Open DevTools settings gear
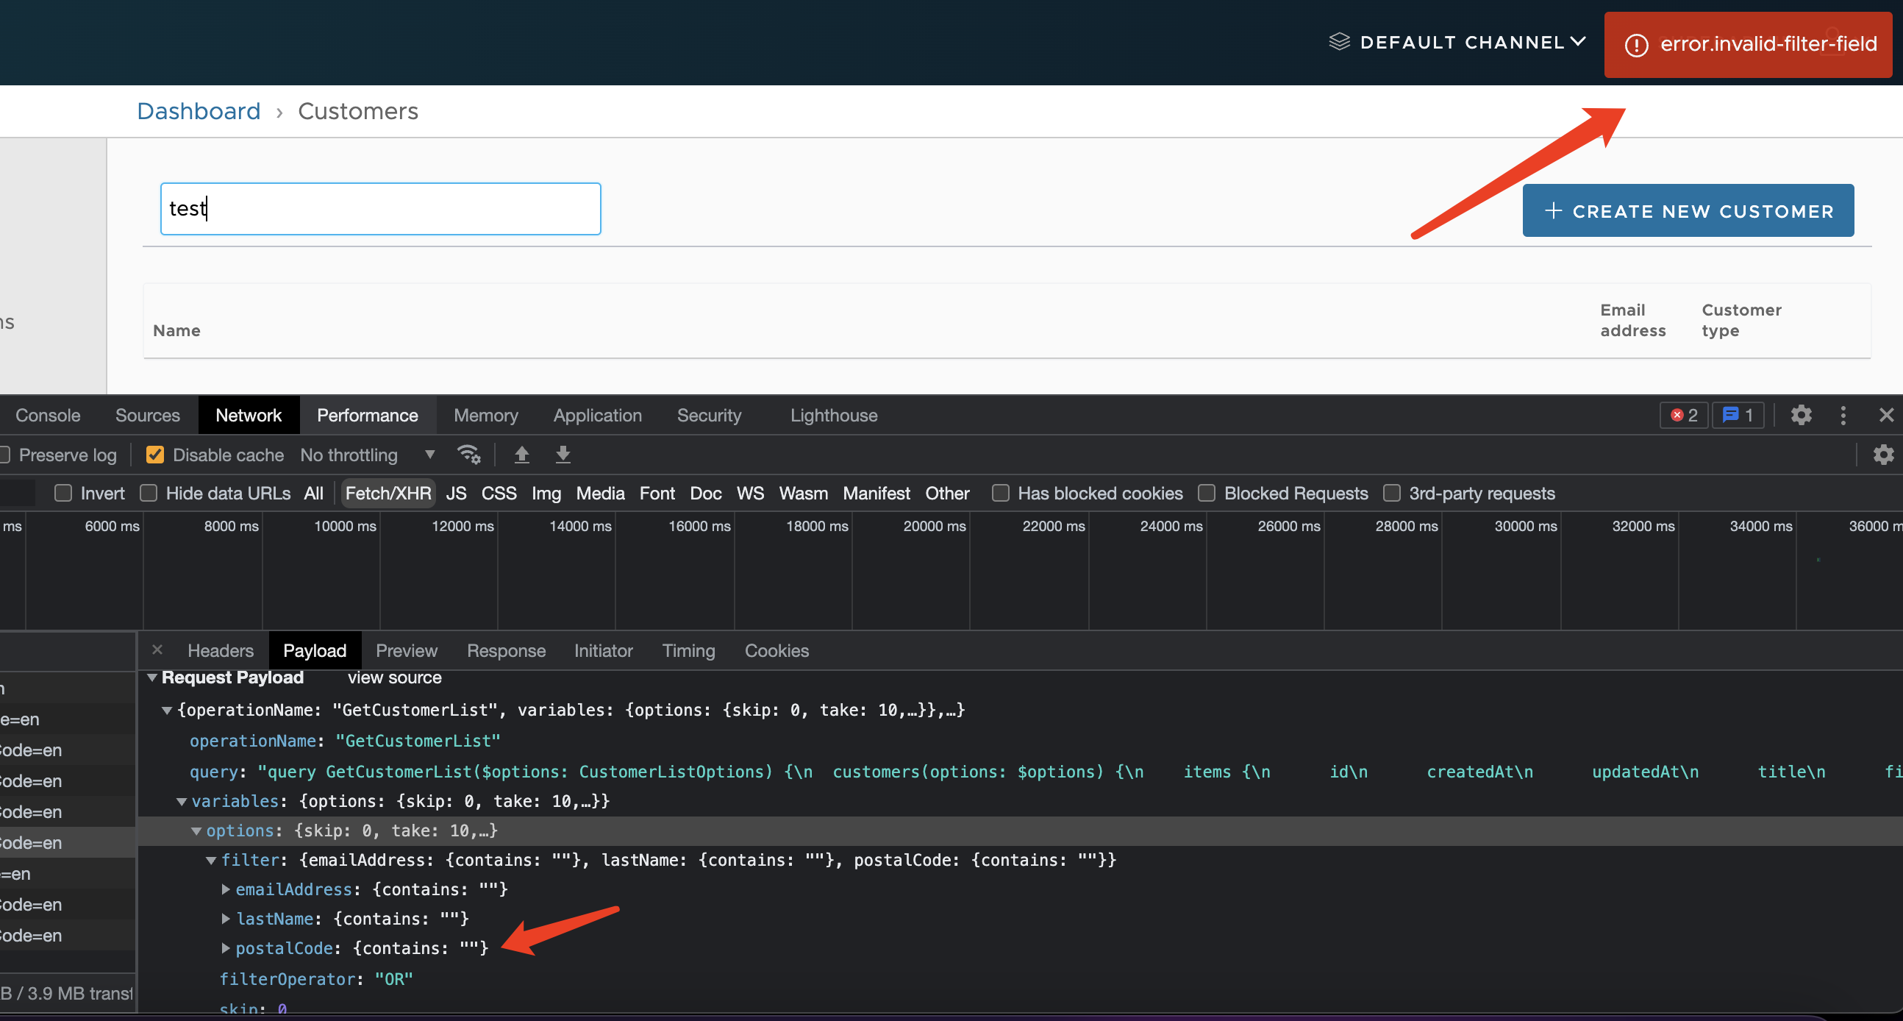The width and height of the screenshot is (1903, 1021). coord(1801,415)
